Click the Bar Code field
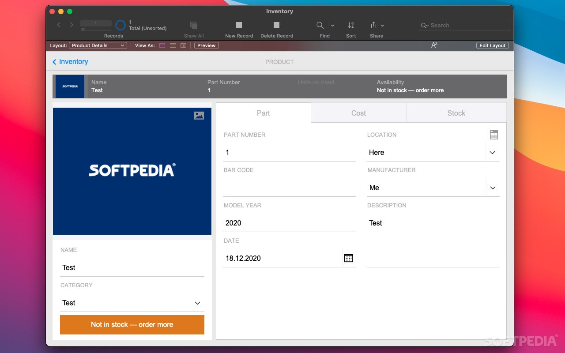This screenshot has width=565, height=353. click(290, 188)
